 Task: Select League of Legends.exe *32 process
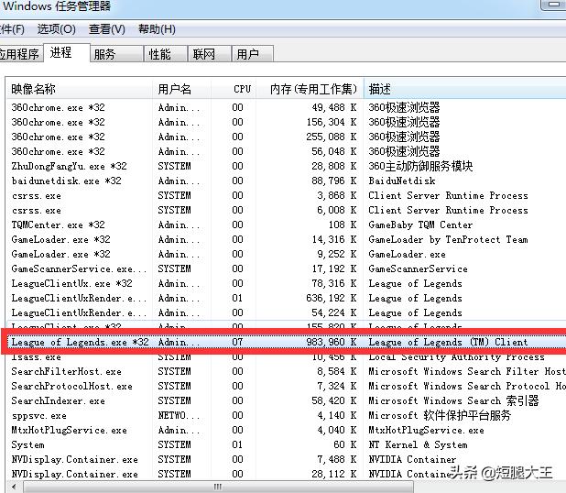pyautogui.click(x=287, y=342)
